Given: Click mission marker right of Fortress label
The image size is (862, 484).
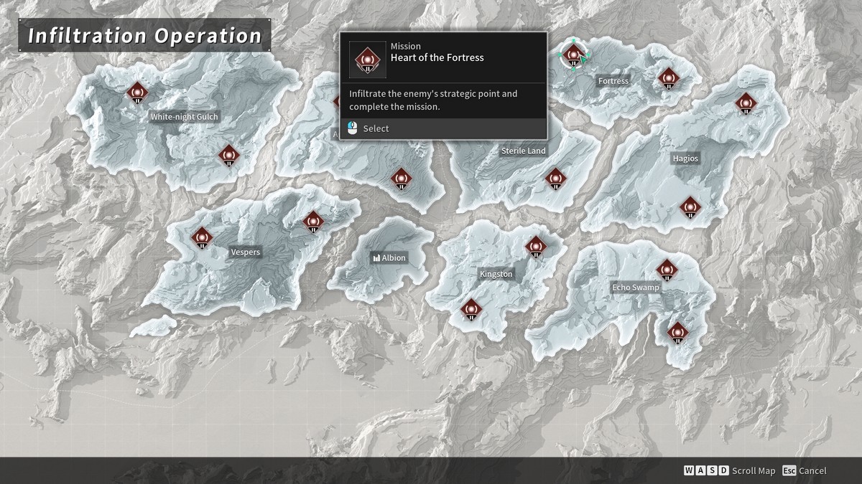Looking at the screenshot, I should click(x=668, y=77).
